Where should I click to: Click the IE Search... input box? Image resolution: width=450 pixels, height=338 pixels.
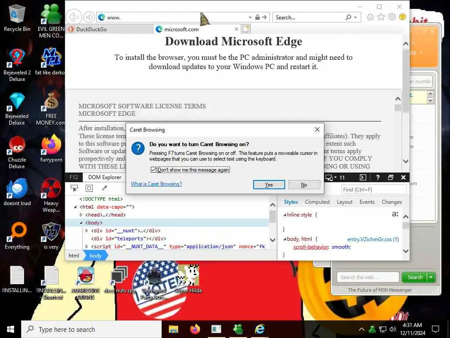pyautogui.click(x=308, y=17)
